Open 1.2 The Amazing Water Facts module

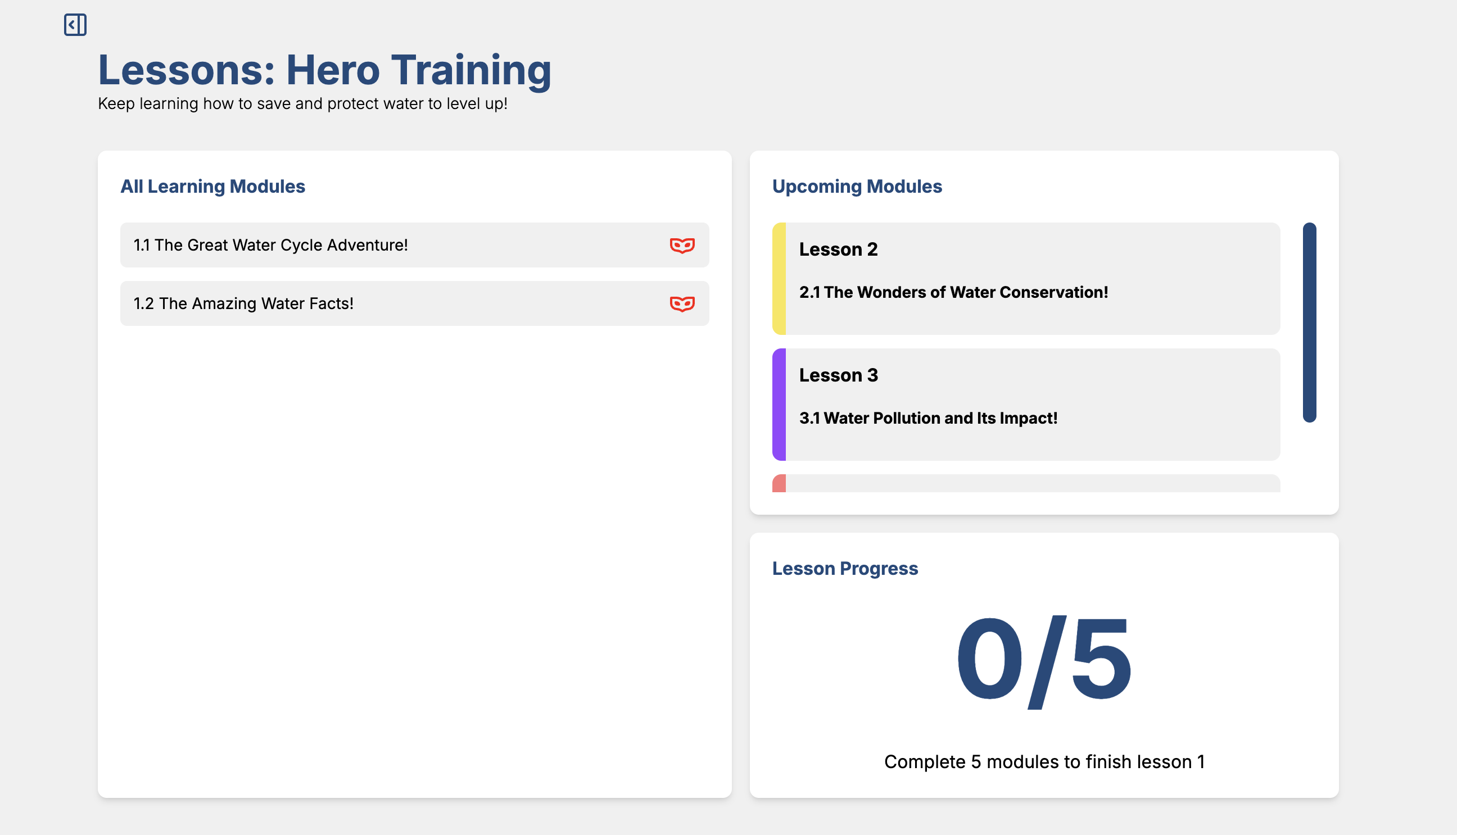243,303
